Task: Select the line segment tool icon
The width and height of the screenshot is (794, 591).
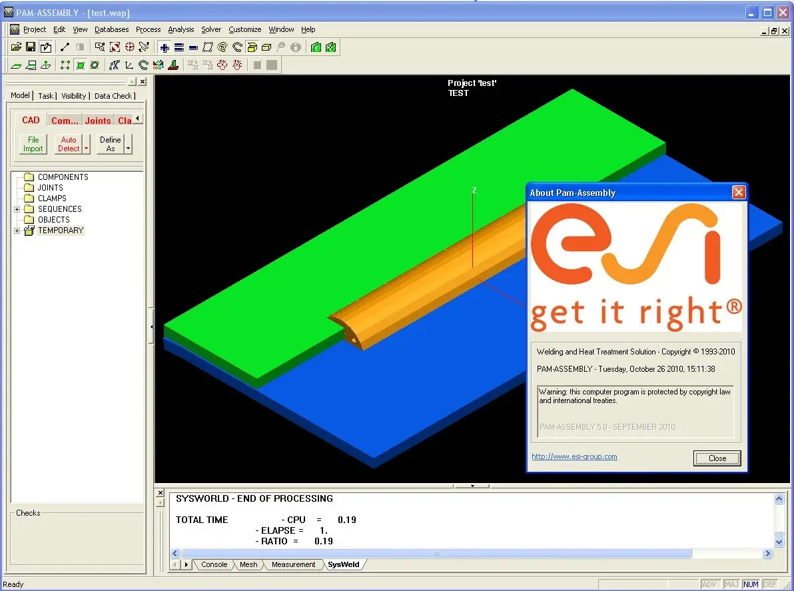Action: pyautogui.click(x=65, y=47)
